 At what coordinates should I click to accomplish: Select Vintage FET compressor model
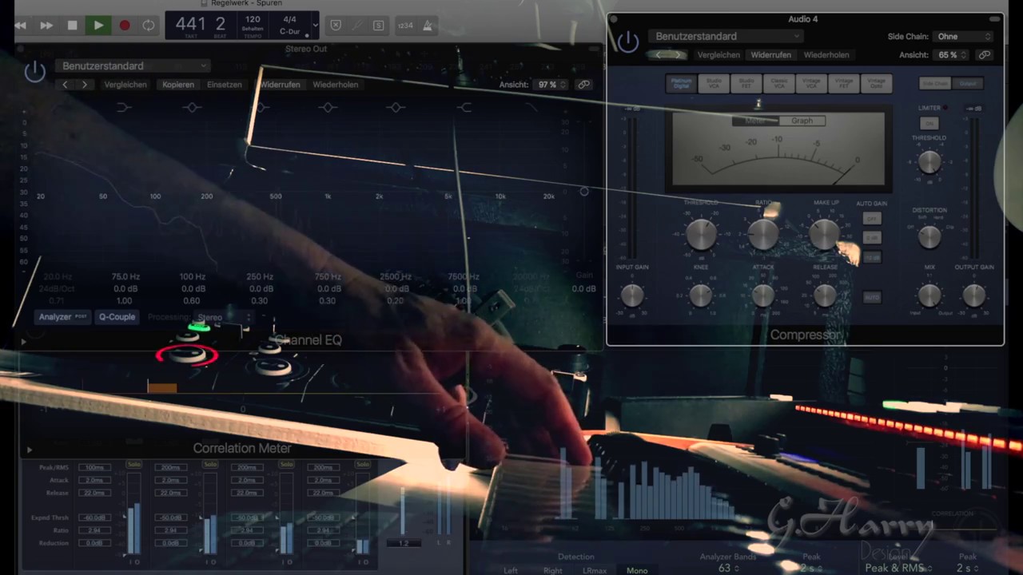(844, 83)
